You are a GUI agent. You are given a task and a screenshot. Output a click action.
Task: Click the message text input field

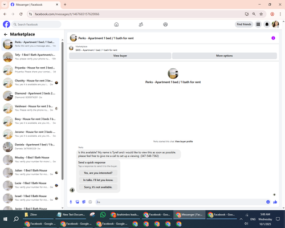181,202
